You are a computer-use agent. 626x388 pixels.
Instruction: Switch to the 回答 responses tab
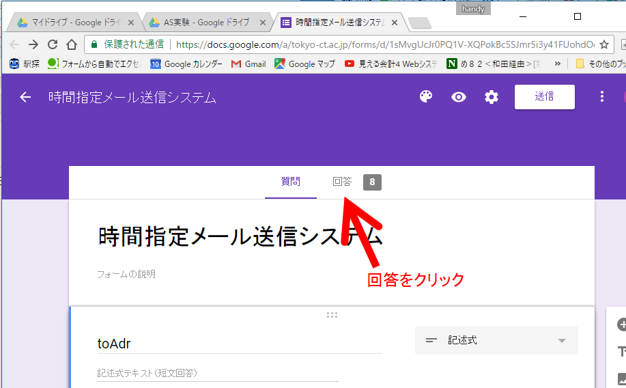[x=342, y=182]
